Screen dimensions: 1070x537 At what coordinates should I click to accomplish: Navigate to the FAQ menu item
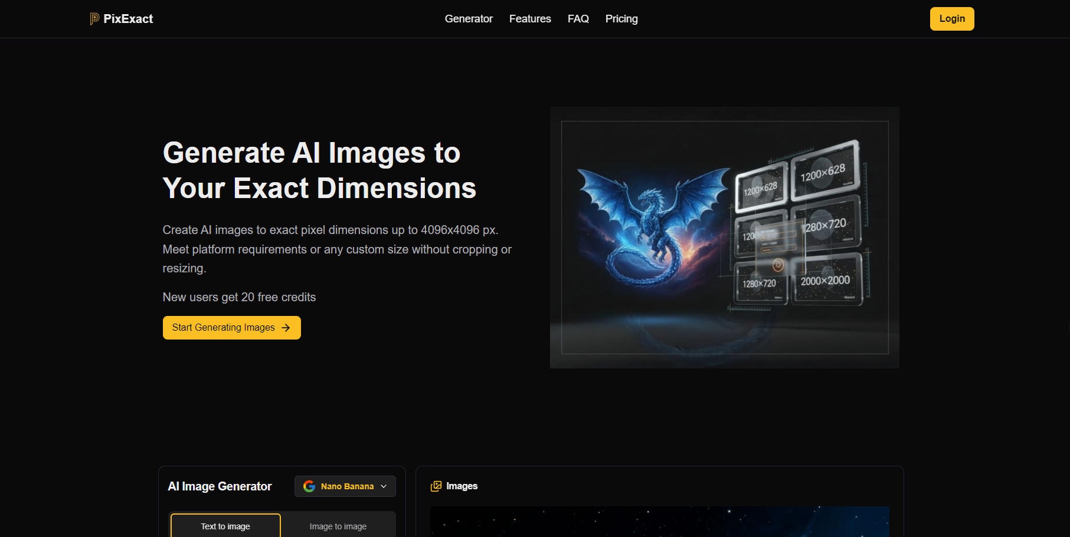click(577, 18)
